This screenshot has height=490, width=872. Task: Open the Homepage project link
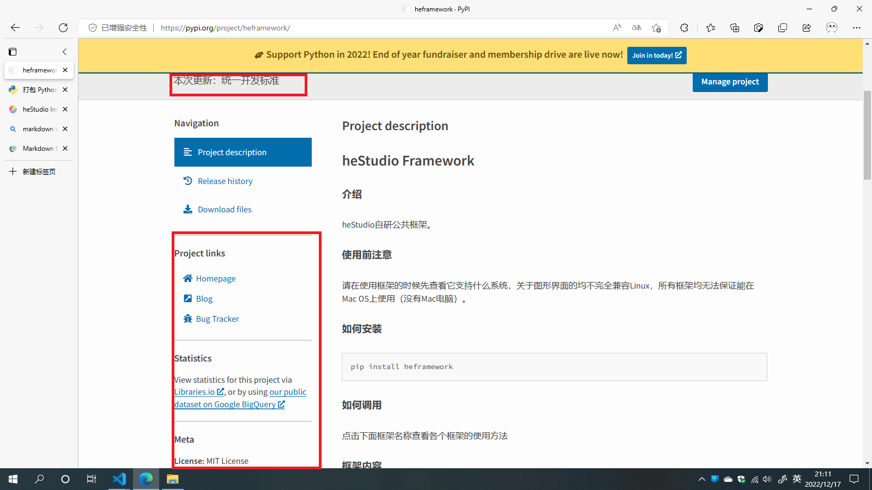(216, 279)
